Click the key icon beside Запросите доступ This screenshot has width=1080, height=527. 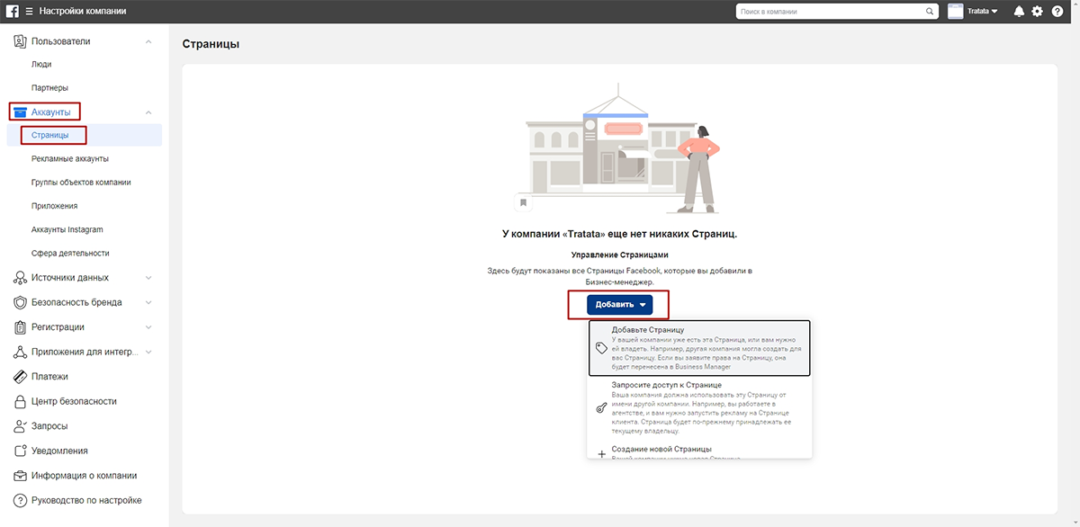[x=601, y=407]
